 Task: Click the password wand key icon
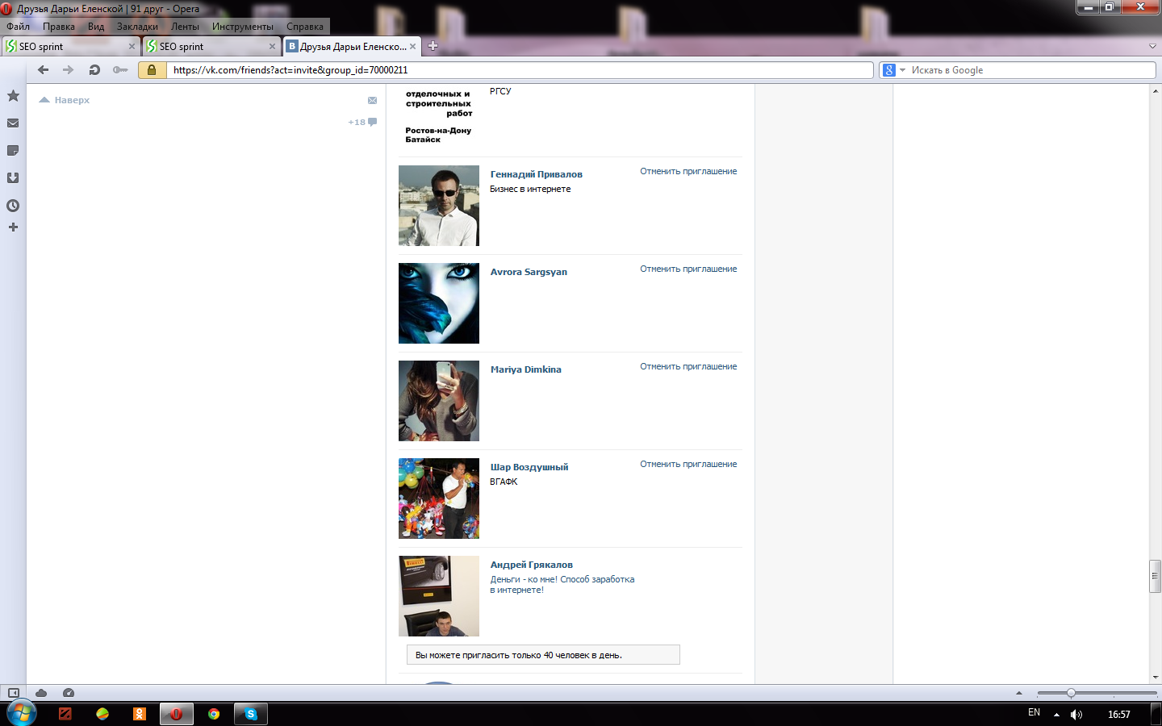[x=120, y=70]
